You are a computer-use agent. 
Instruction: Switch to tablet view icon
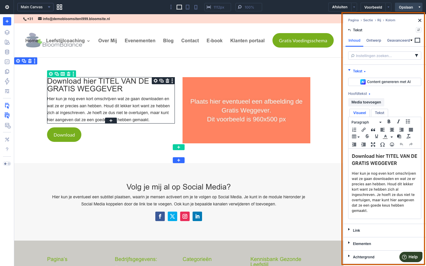(188, 7)
